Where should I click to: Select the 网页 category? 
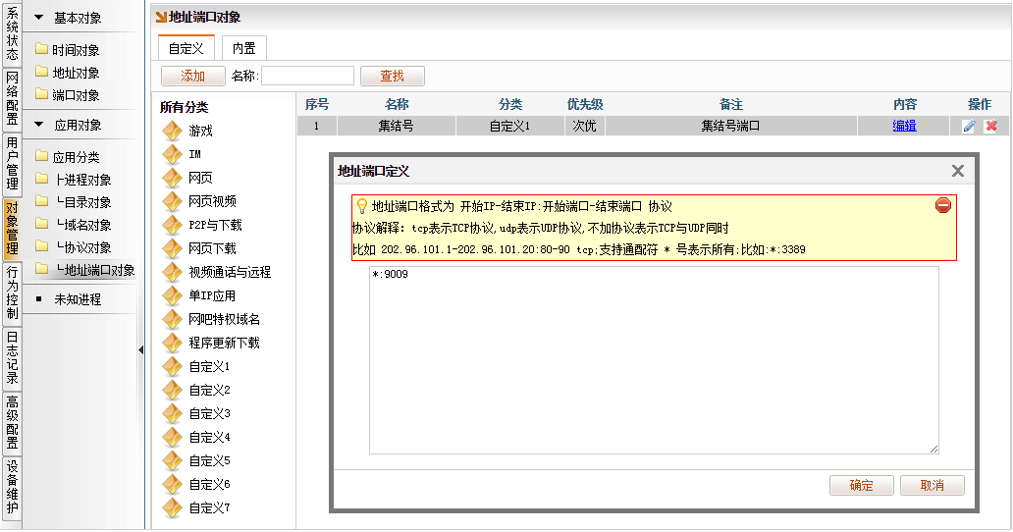click(x=200, y=179)
